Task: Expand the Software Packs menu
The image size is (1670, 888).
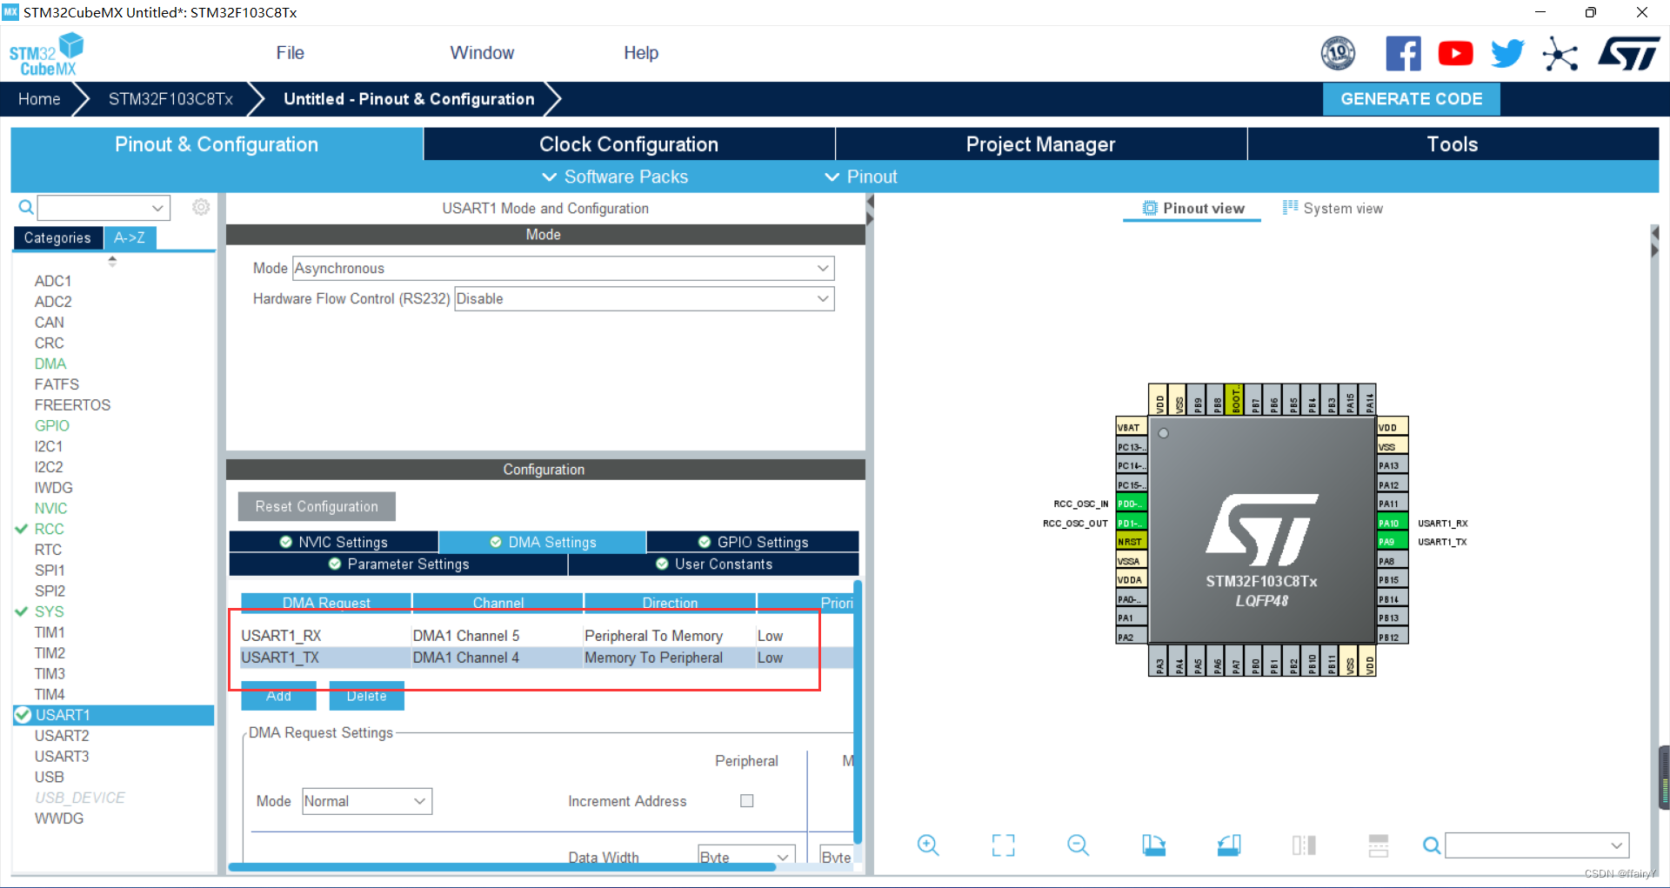Action: point(615,177)
